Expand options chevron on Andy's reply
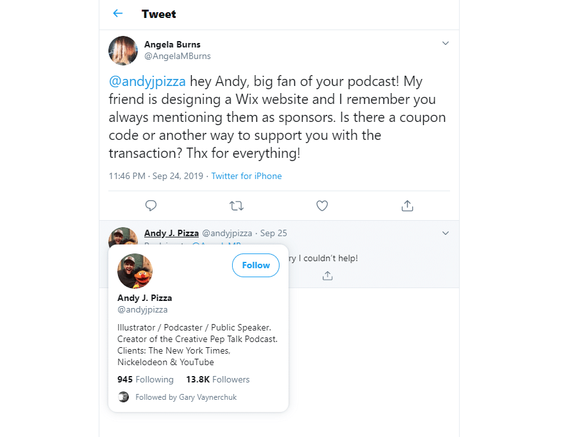The height and width of the screenshot is (437, 577). pyautogui.click(x=446, y=234)
